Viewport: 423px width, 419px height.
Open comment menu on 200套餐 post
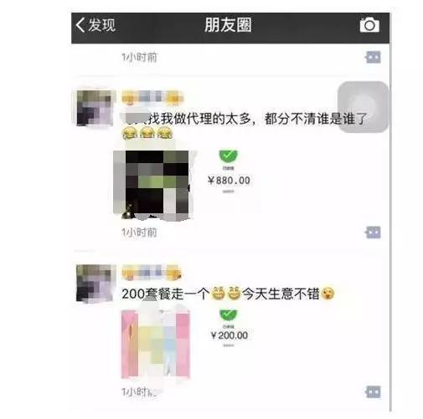click(x=373, y=392)
